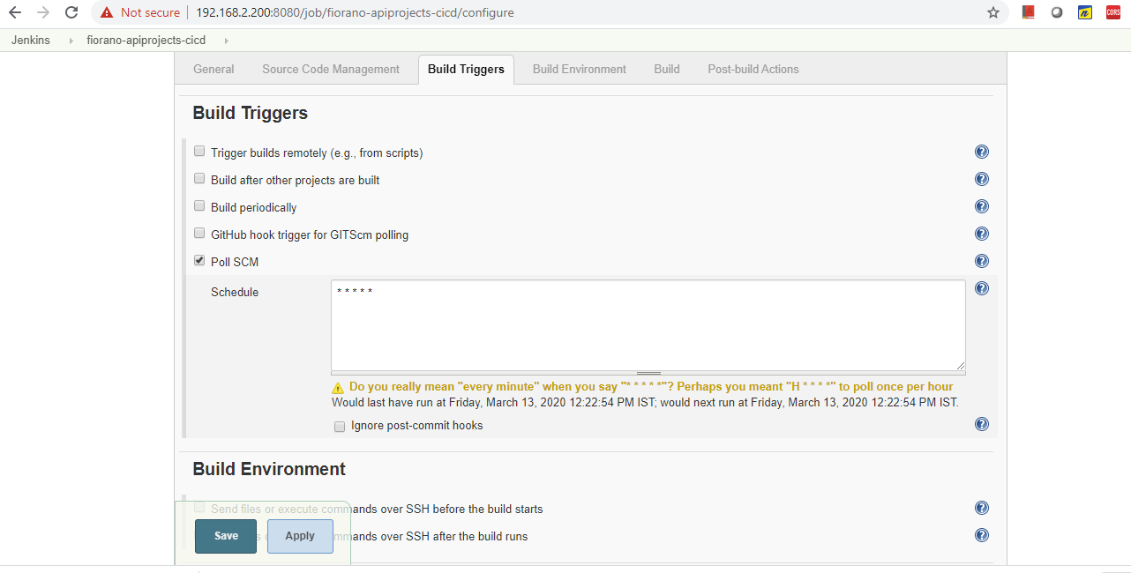Enable GitHub hook trigger for GITScm polling
This screenshot has width=1131, height=573.
[x=199, y=234]
